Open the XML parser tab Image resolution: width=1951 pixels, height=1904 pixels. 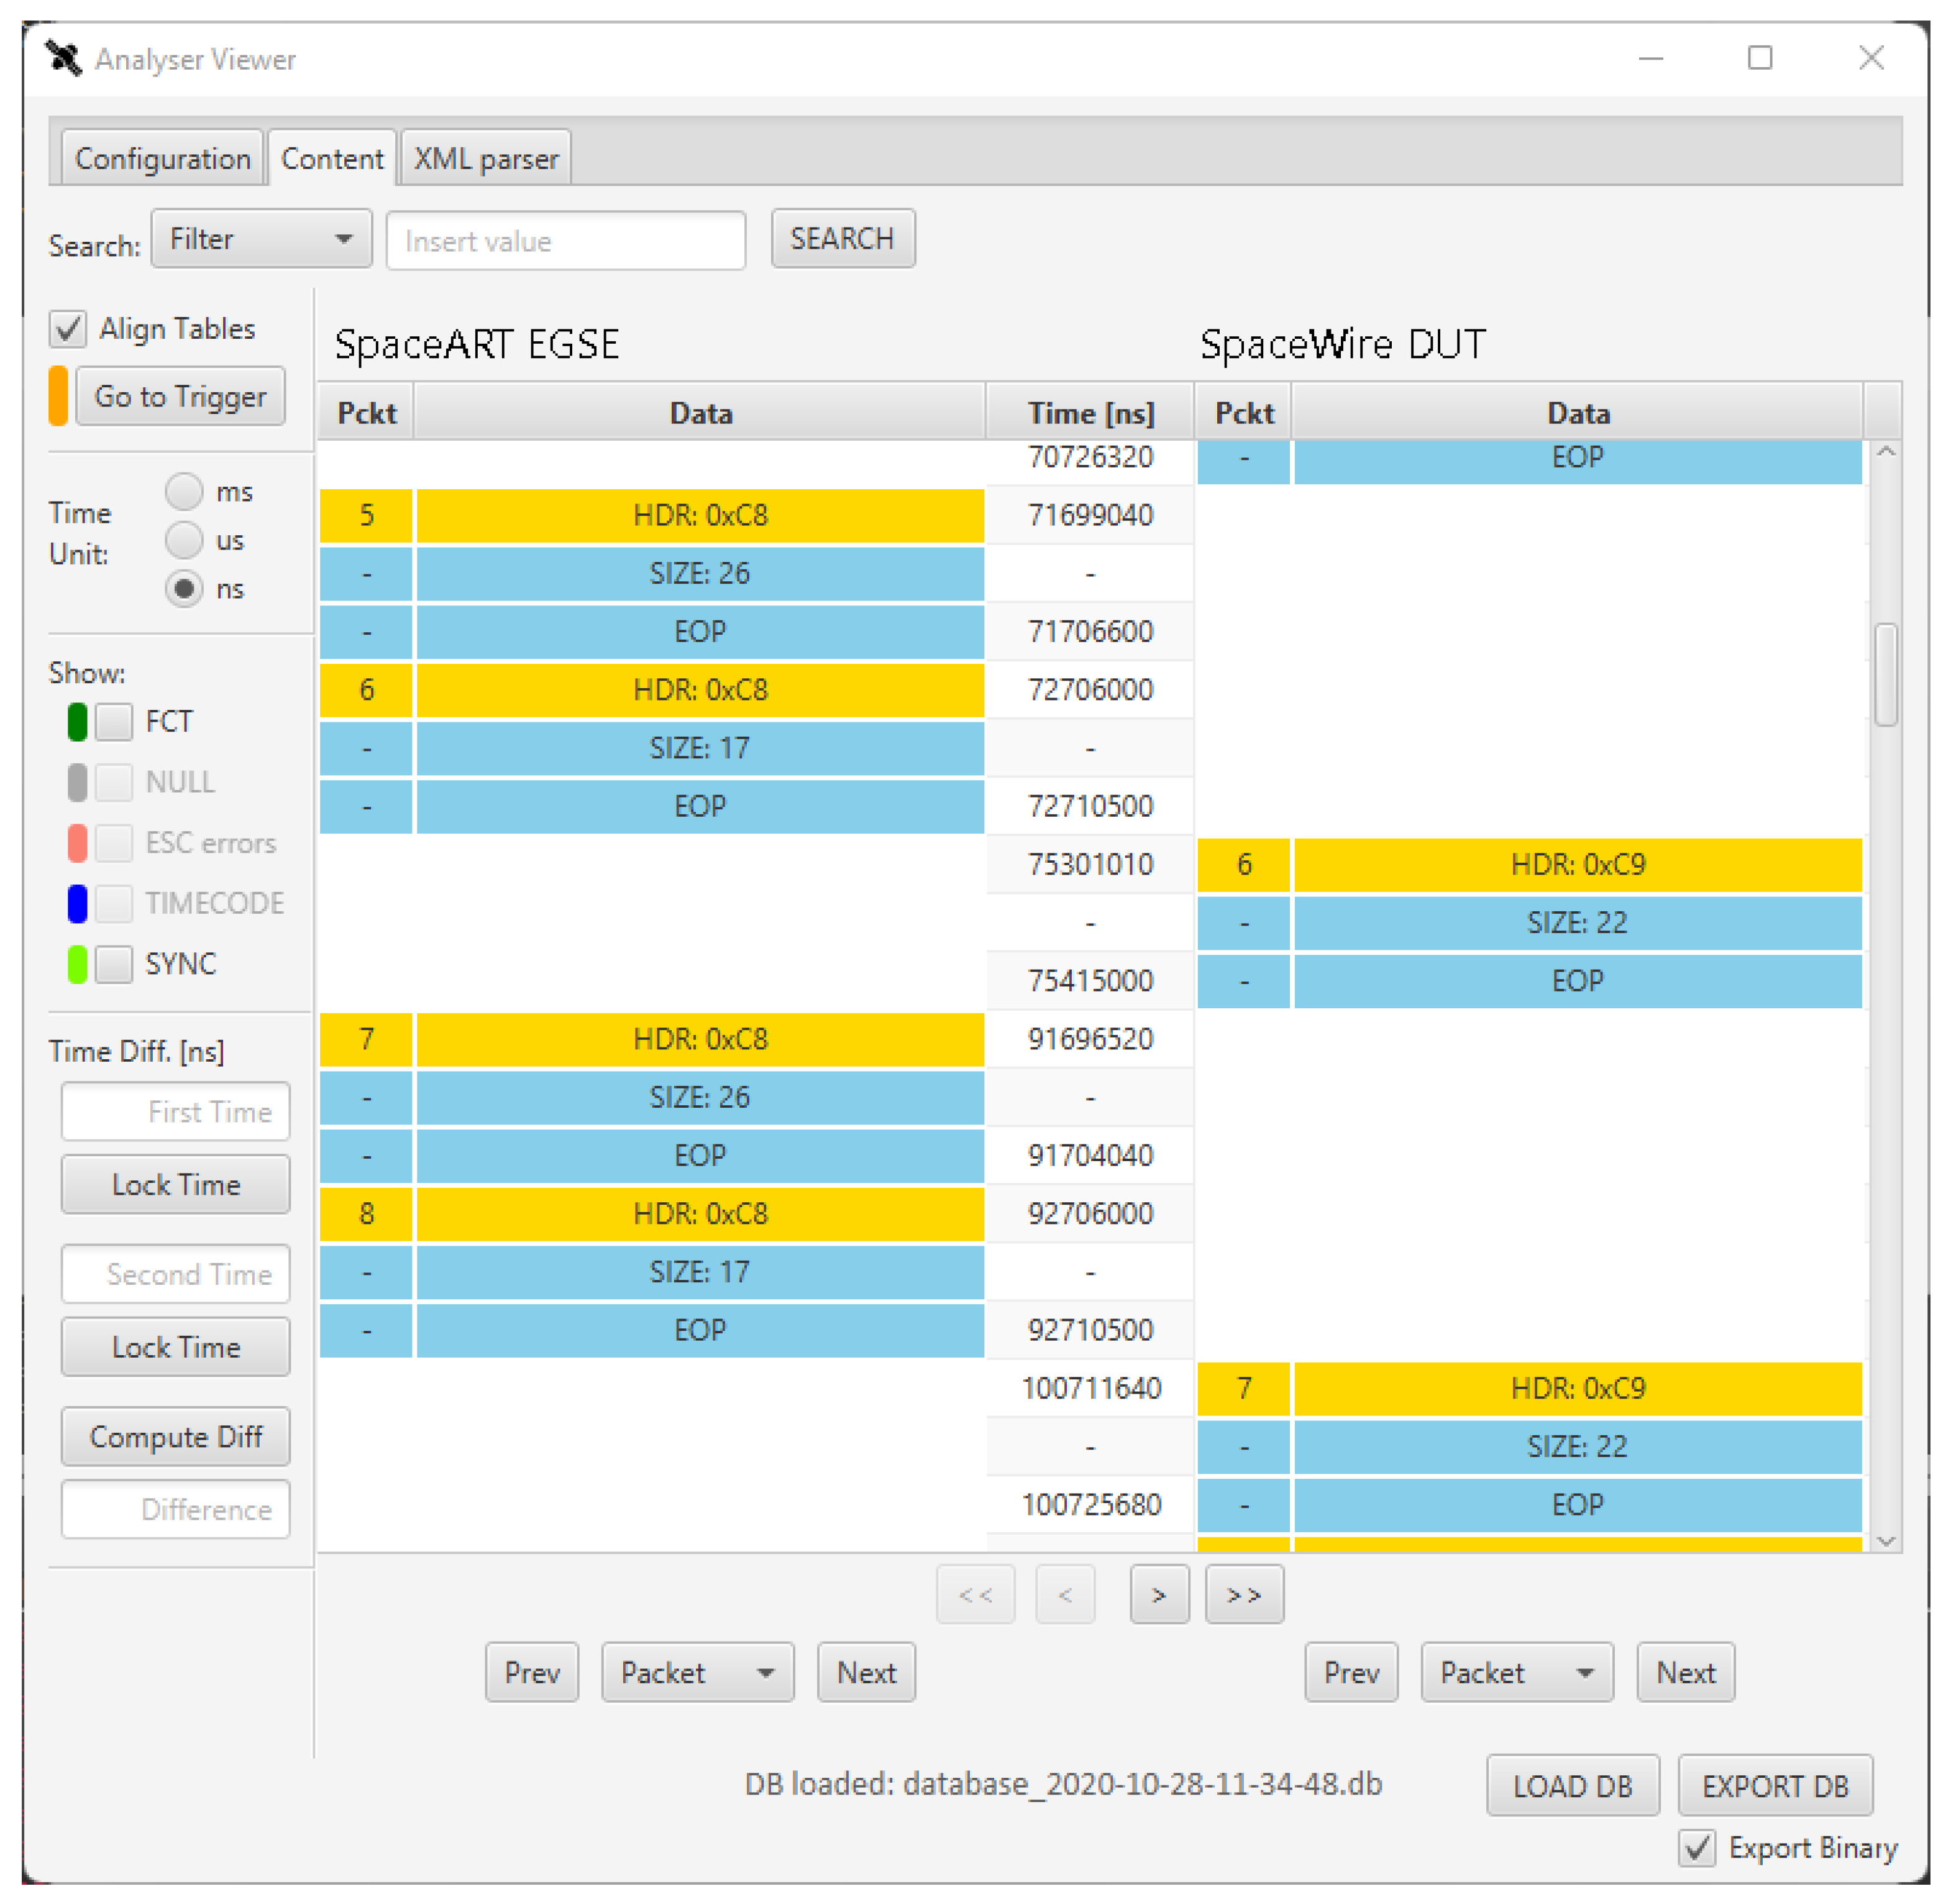486,159
